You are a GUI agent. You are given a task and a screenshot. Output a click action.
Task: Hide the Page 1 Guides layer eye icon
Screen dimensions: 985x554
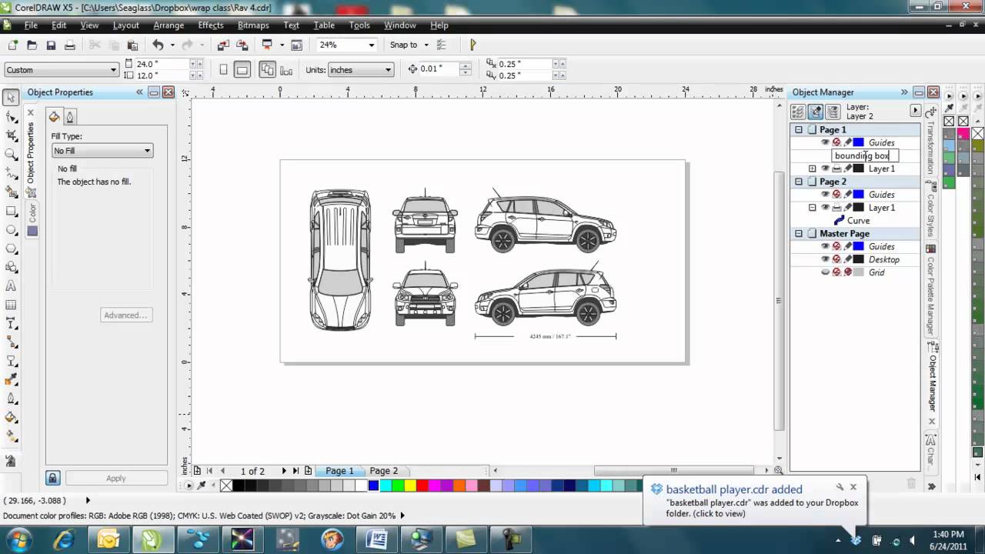(x=825, y=142)
